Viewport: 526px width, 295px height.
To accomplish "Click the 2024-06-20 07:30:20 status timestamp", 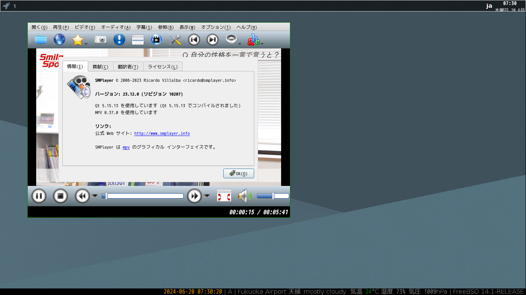I will click(193, 292).
